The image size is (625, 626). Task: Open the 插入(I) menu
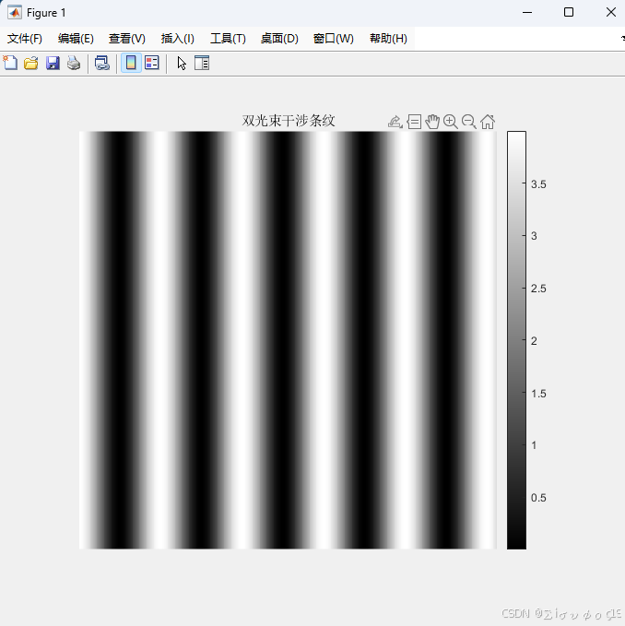point(178,39)
